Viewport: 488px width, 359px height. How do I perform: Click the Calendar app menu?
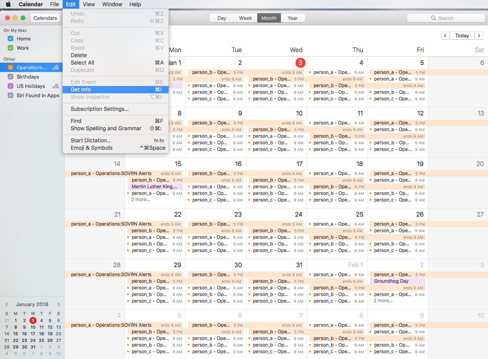(31, 4)
